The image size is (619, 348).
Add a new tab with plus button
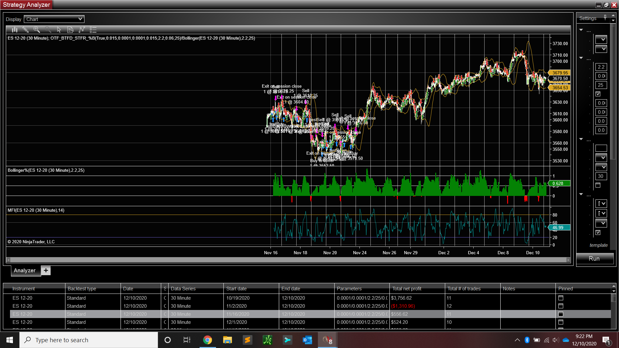click(x=46, y=271)
